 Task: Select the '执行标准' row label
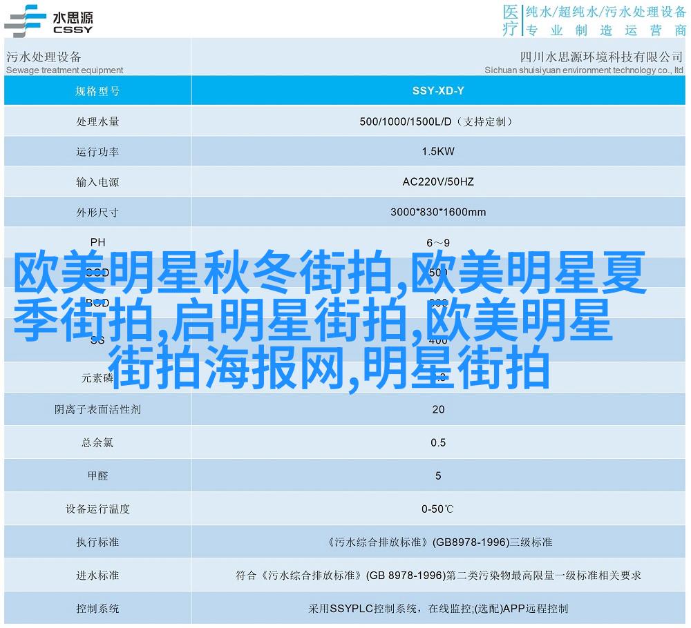click(97, 542)
